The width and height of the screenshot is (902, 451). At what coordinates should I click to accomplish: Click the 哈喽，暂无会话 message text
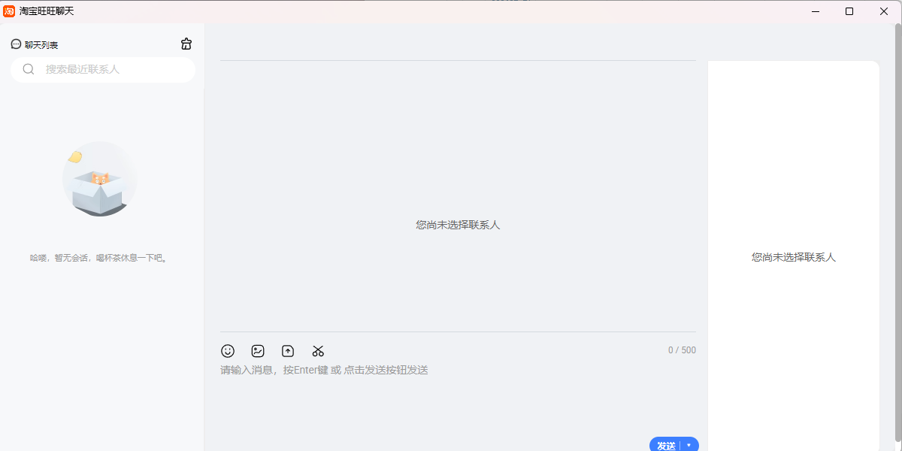99,258
